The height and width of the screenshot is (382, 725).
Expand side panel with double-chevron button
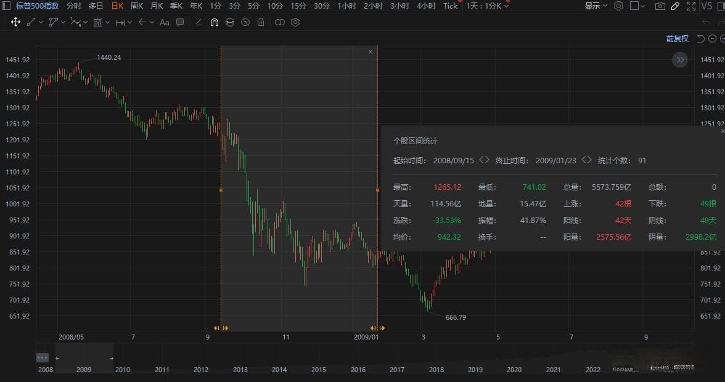[679, 60]
